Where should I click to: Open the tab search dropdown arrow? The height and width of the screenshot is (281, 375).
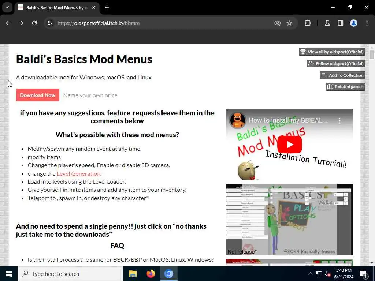point(7,7)
